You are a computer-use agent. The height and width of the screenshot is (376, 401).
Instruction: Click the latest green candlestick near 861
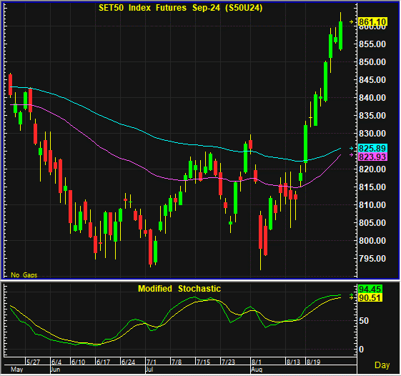click(x=340, y=35)
